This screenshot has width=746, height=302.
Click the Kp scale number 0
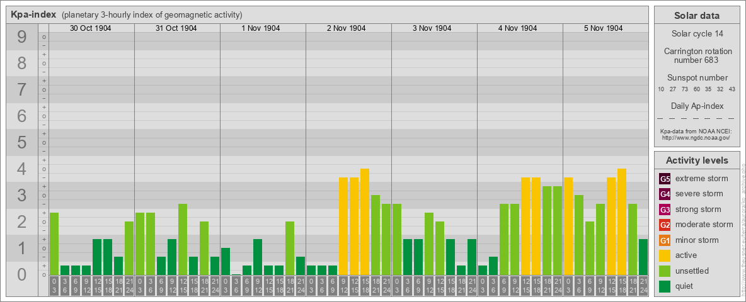(21, 274)
